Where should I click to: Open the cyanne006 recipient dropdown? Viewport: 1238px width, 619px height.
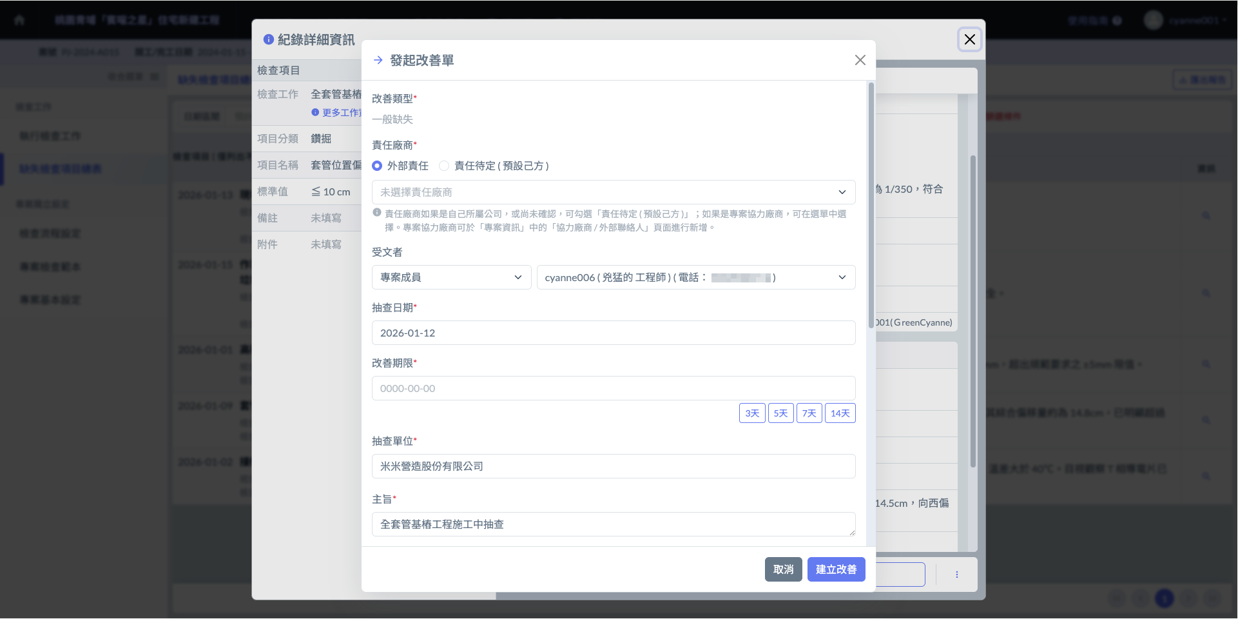(695, 277)
